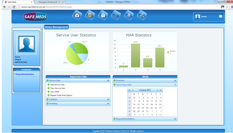Click the icon between paperclip and tools
Image resolution: width=233 pixels, height=133 pixels.
pos(129,15)
